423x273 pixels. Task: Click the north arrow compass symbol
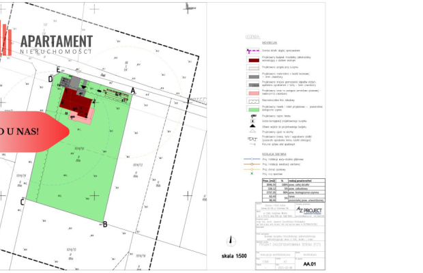(x=188, y=7)
